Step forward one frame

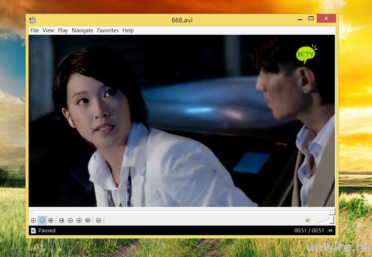point(99,221)
